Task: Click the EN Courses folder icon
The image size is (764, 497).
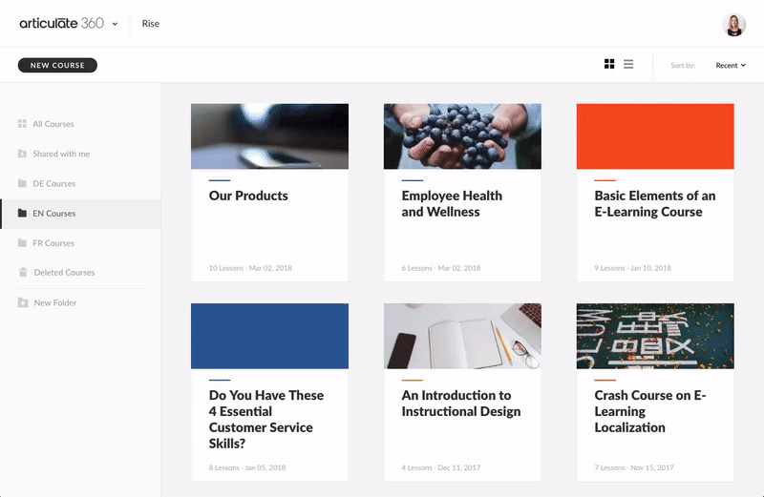Action: [22, 214]
